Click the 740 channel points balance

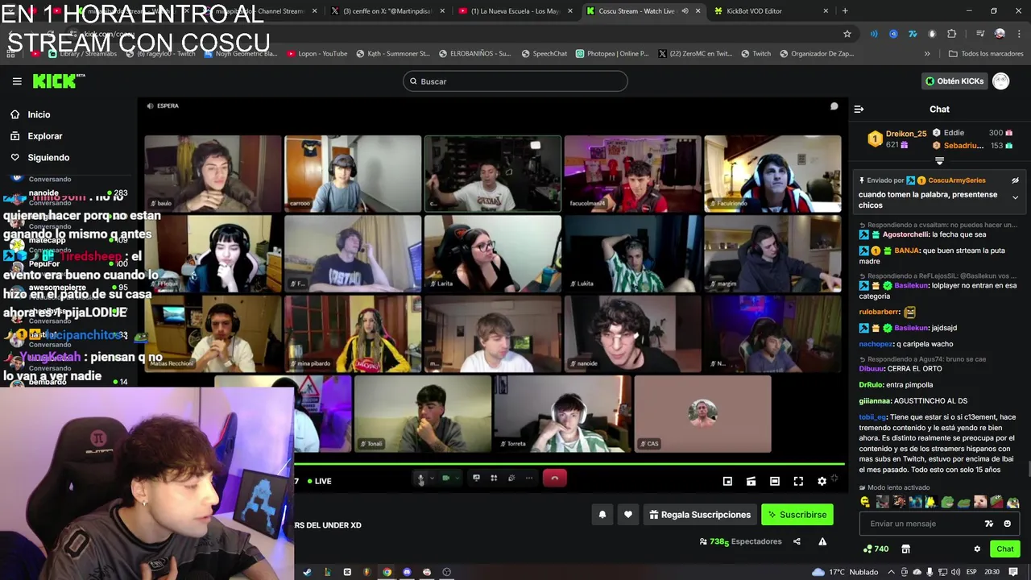pos(876,549)
